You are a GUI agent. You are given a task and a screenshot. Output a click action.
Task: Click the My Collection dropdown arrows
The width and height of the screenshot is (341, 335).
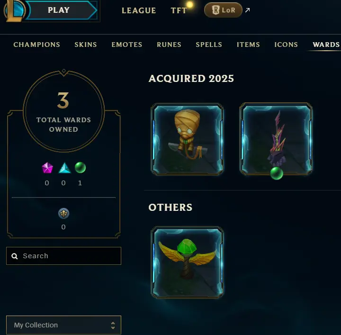click(x=113, y=326)
